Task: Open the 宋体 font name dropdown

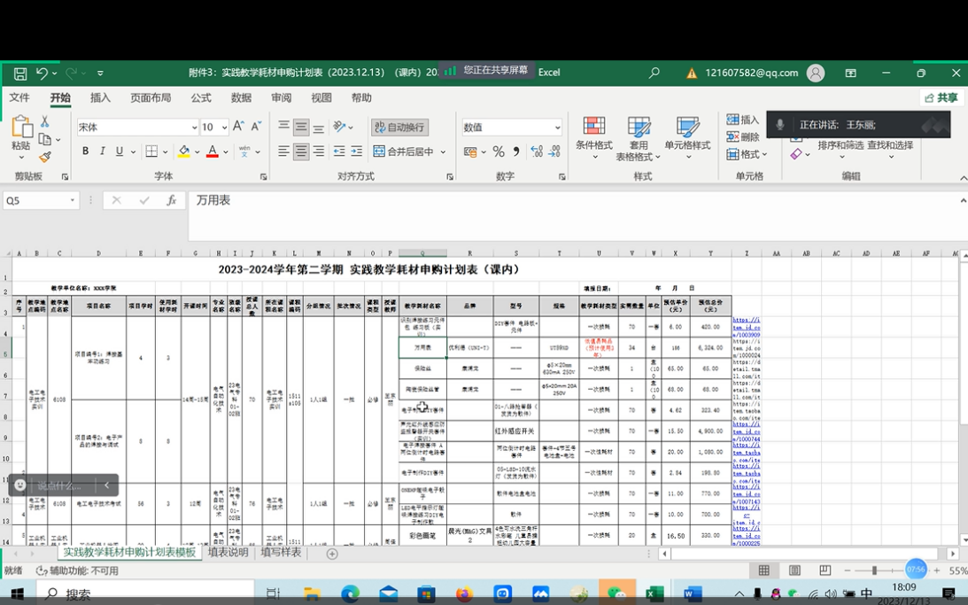Action: tap(194, 128)
